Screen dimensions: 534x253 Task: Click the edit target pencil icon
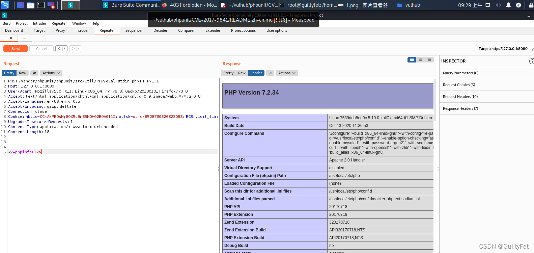(532, 49)
